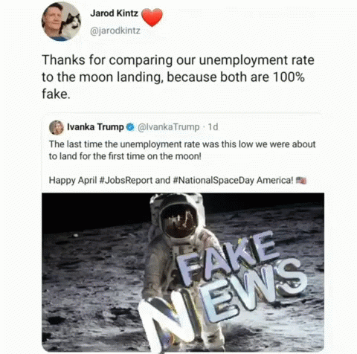This screenshot has width=357, height=354.
Task: Click the 'Happy April' words in quoted tweet
Action: [73, 181]
